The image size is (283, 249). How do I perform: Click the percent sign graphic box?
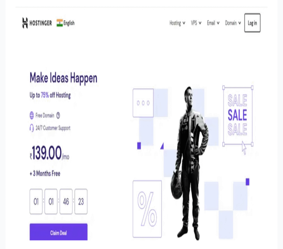147,209
